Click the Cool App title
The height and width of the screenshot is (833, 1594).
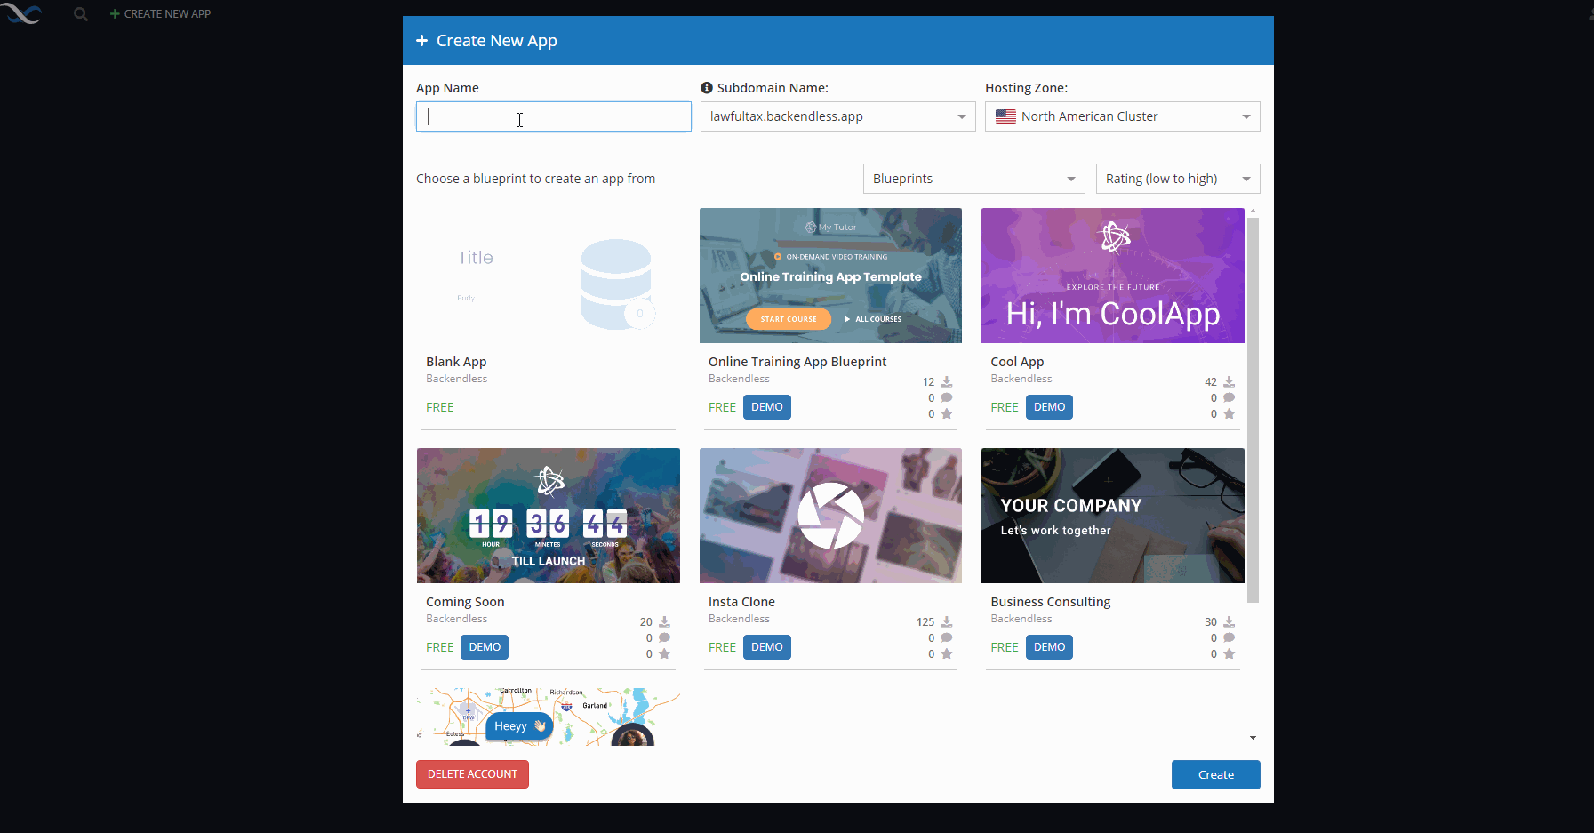1017,362
